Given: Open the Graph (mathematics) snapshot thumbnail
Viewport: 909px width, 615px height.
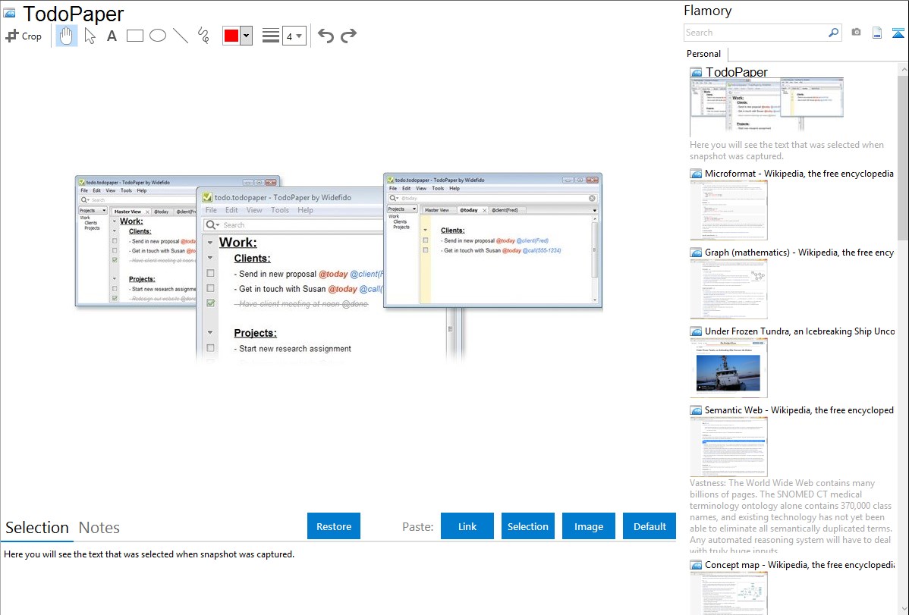Looking at the screenshot, I should pos(728,289).
